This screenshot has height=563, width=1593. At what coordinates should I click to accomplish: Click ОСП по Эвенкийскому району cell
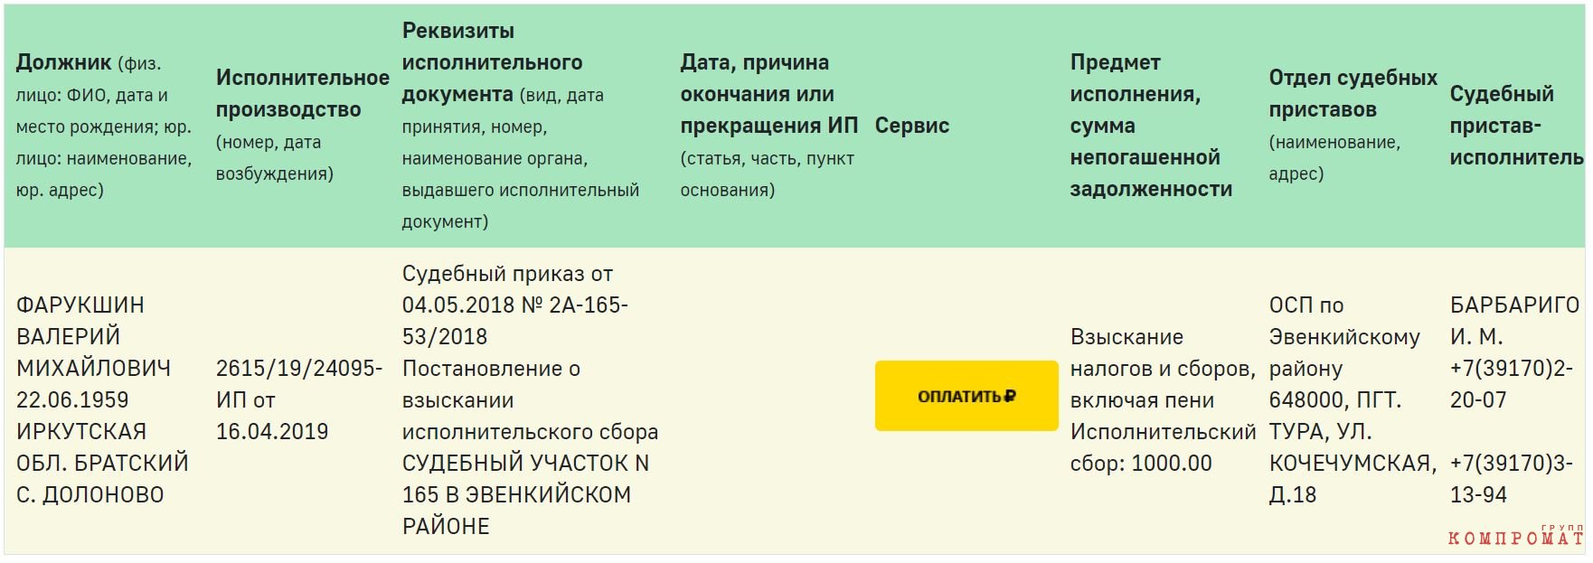[x=1344, y=337]
